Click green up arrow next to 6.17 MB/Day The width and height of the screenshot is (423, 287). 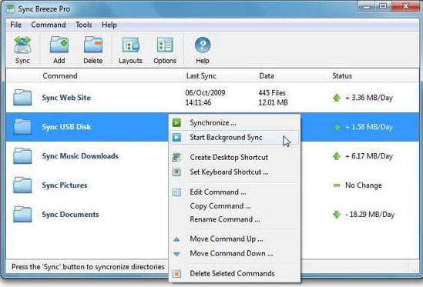[x=337, y=156]
